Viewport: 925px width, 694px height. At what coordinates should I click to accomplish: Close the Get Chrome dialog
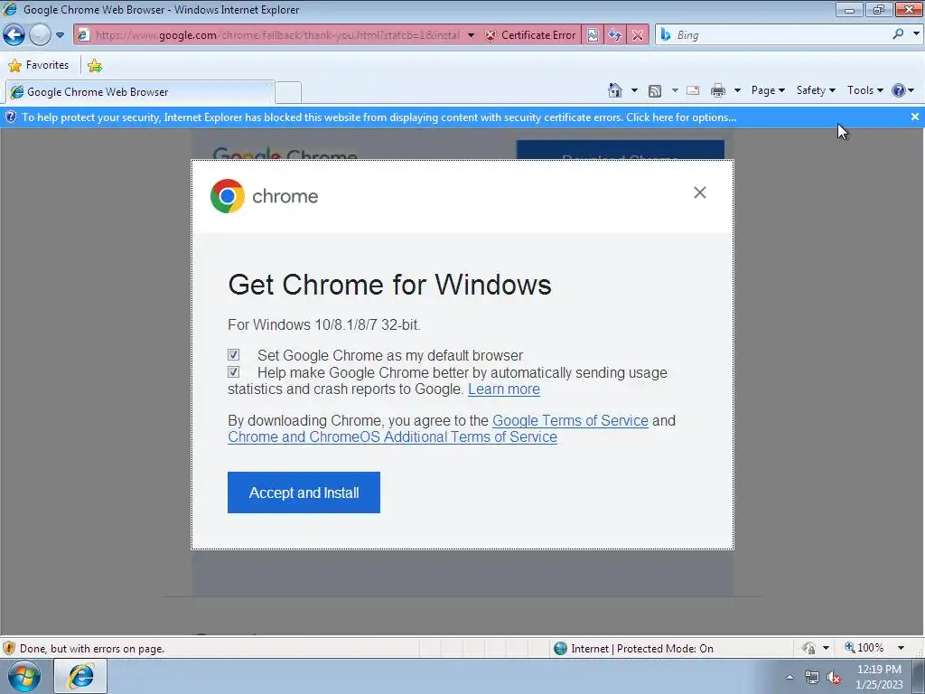tap(700, 192)
